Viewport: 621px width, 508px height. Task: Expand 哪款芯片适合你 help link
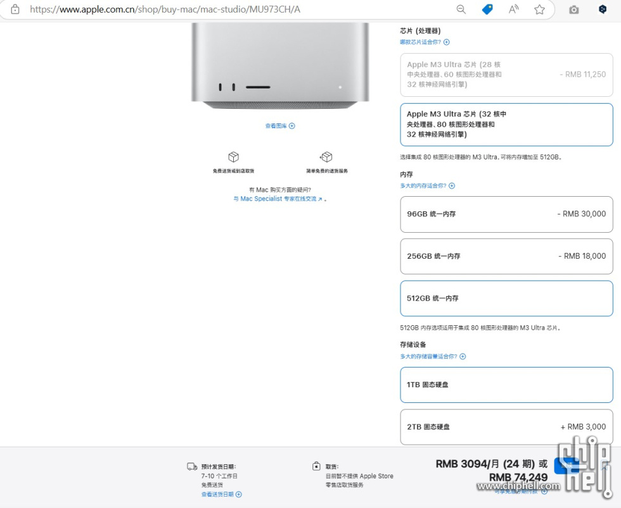pos(425,42)
